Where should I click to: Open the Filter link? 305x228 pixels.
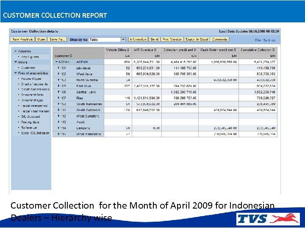258,40
